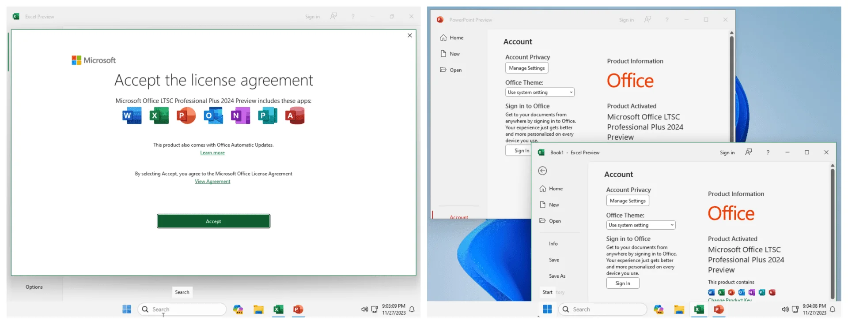This screenshot has height=324, width=848.
Task: Click network icon in right system tray
Action: pos(795,309)
